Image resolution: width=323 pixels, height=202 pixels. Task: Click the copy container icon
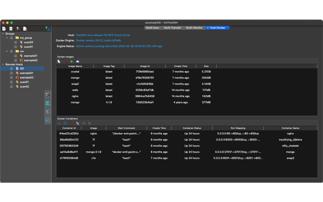click(x=78, y=123)
